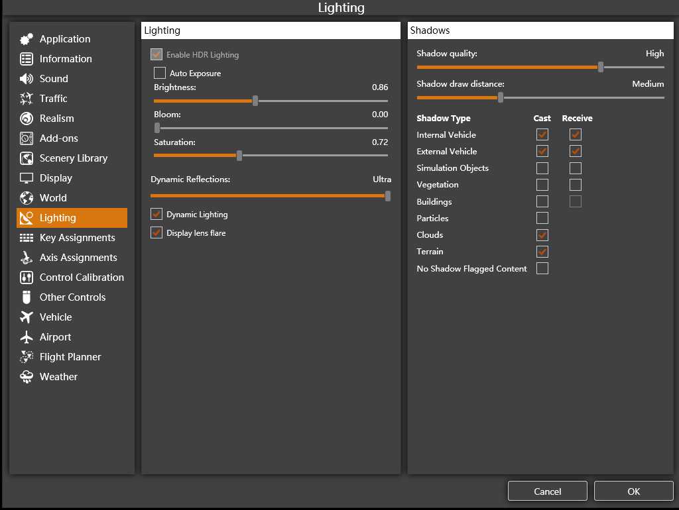Image resolution: width=679 pixels, height=510 pixels.
Task: Click the Control Calibration sliders icon
Action: [27, 278]
